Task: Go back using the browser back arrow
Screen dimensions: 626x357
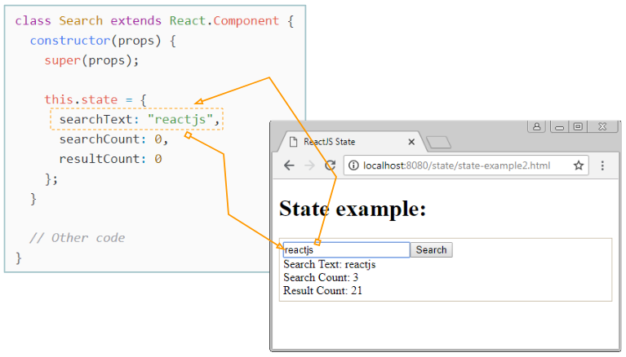Action: coord(289,165)
